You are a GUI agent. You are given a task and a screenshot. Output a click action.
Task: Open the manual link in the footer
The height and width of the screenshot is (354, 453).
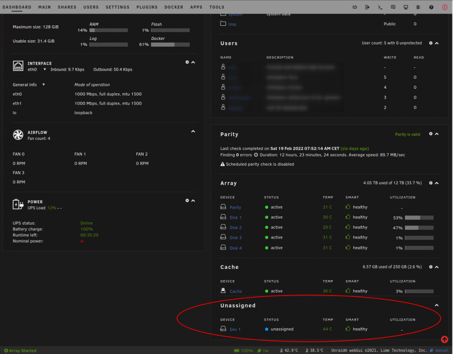[442, 350]
